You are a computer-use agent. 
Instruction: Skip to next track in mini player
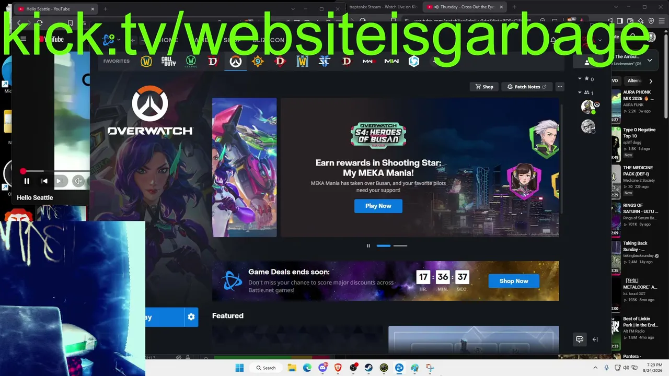point(60,181)
